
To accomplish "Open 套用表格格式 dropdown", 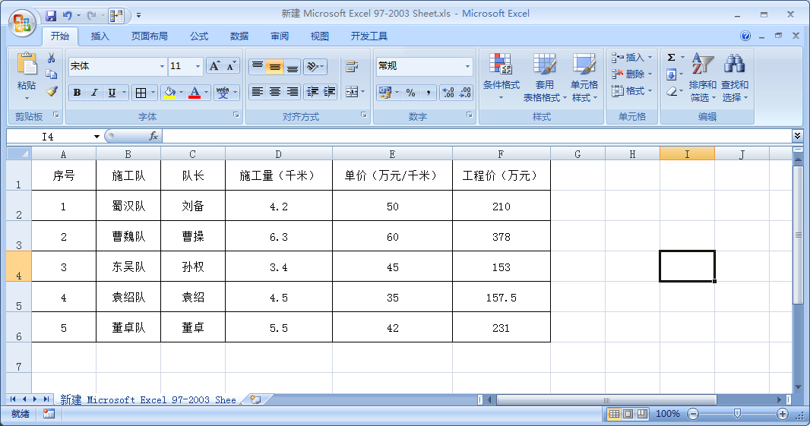I will coord(545,77).
